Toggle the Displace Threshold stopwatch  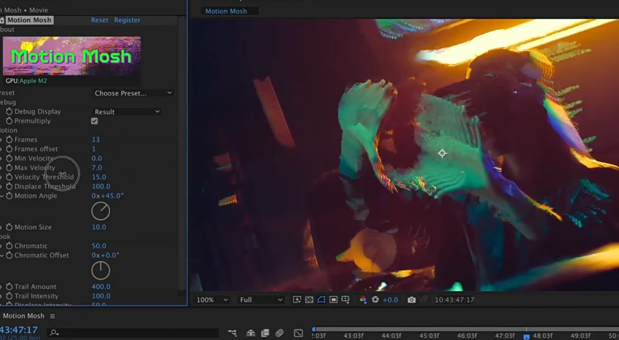[9, 187]
